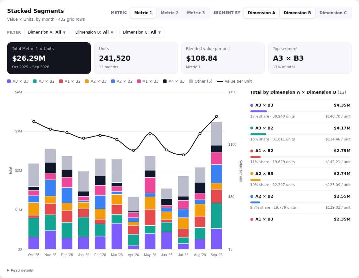Click the A1 × B2 red share bar

tap(256, 157)
